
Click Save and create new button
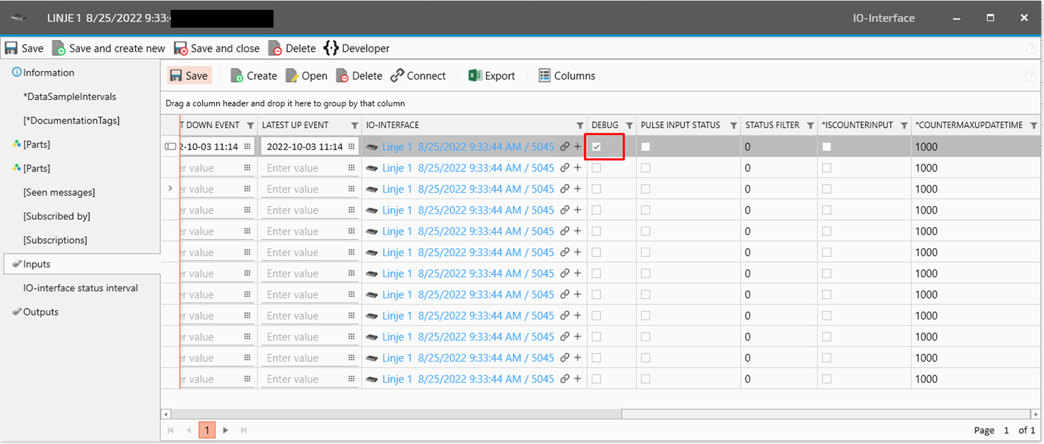[109, 49]
